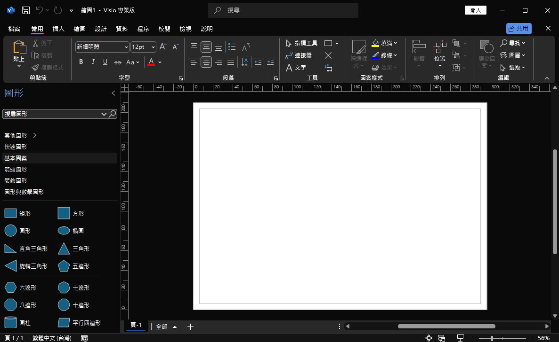The height and width of the screenshot is (342, 559).
Task: Activate the Text tool (文字)
Action: tap(296, 68)
